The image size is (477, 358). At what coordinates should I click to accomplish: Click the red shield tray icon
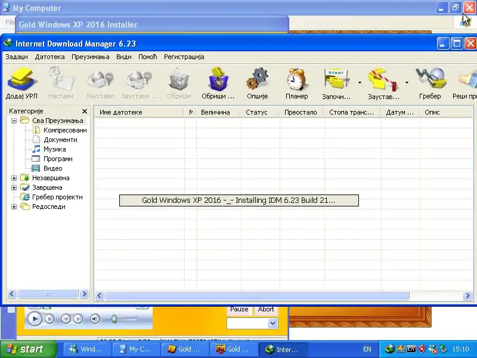pos(422,349)
